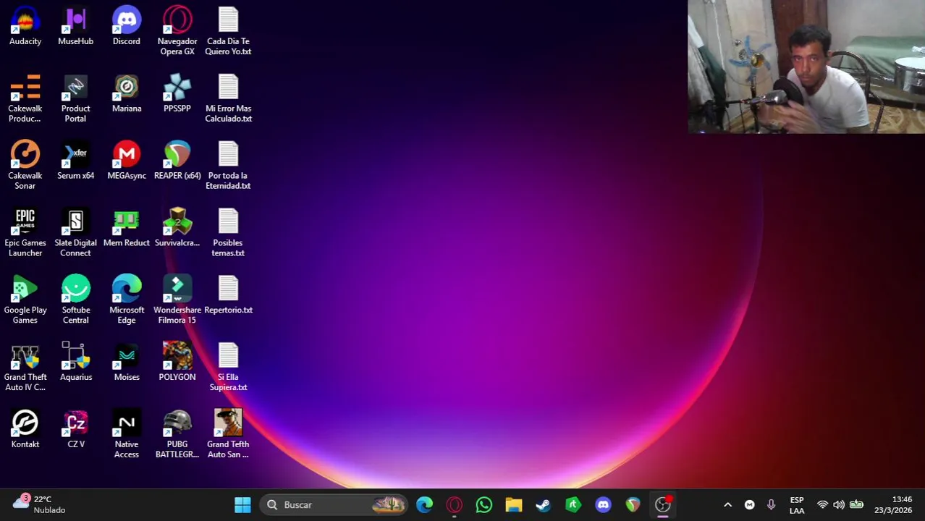
Task: Select the Cakewalk Sonar desktop icon
Action: (25, 166)
